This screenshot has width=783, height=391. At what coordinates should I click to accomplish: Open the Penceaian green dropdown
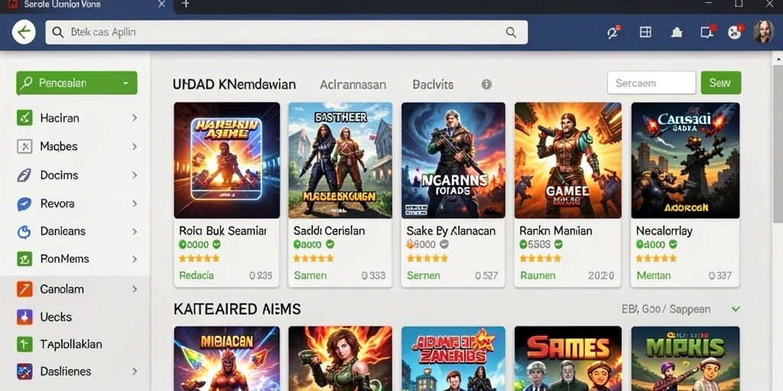tap(76, 82)
